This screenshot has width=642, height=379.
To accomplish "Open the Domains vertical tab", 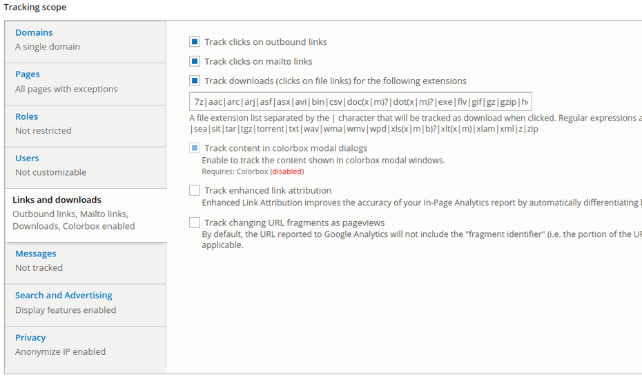I will [x=34, y=32].
